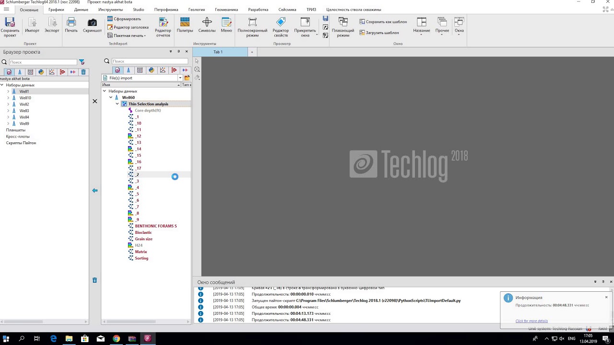Select the pointer tool in vertical toolbar
This screenshot has width=614, height=345.
point(197,61)
